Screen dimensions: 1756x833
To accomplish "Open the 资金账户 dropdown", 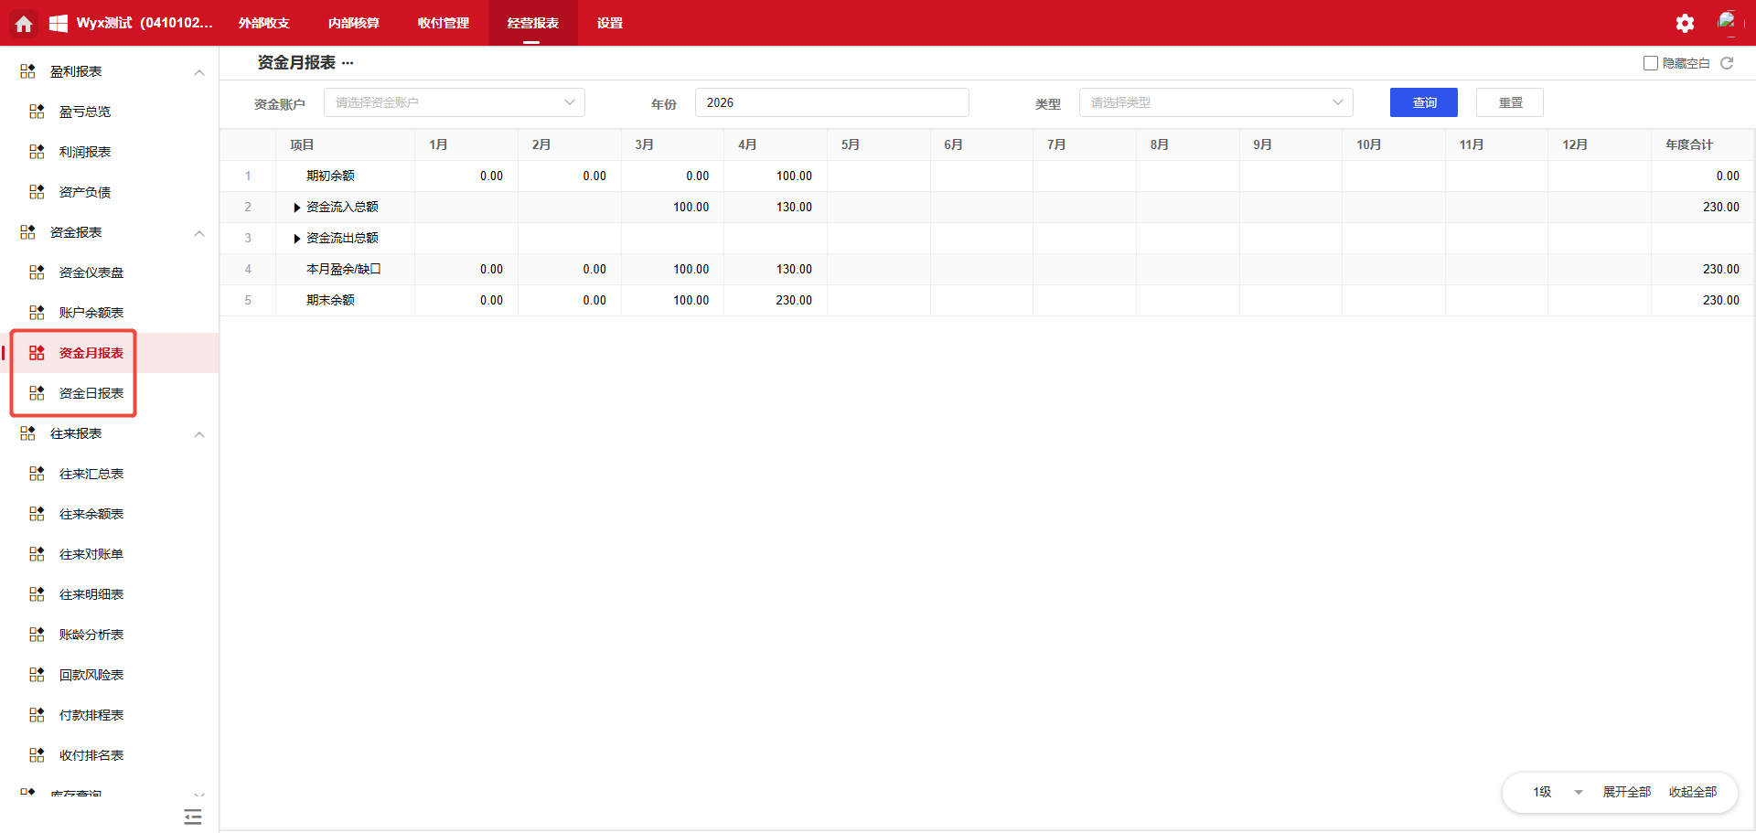I will pyautogui.click(x=454, y=102).
